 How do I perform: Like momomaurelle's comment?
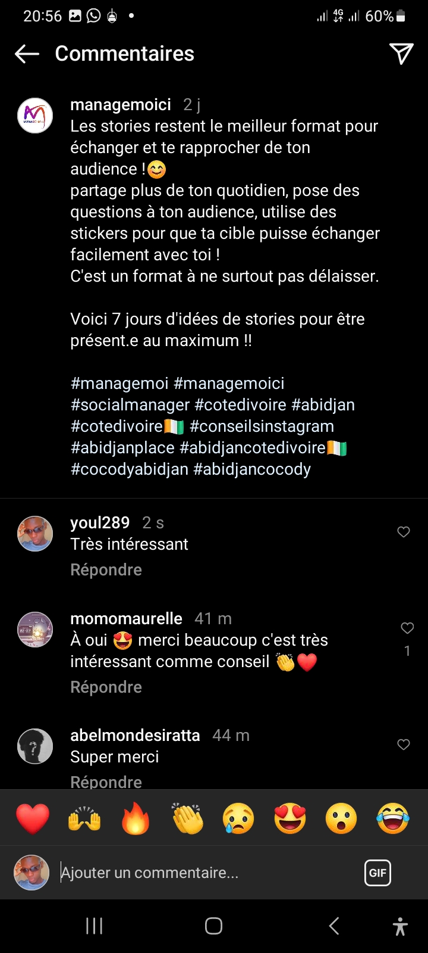pos(407,628)
